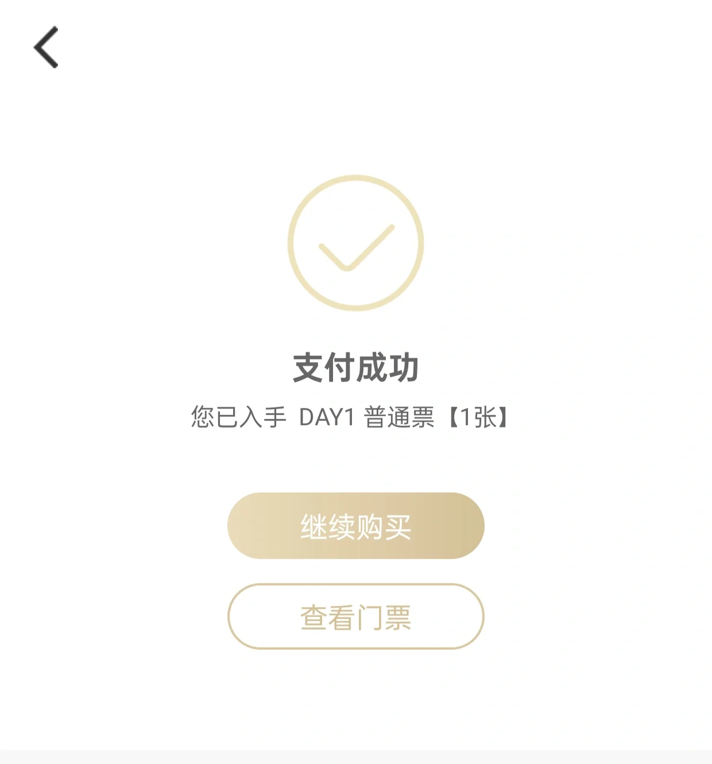The height and width of the screenshot is (764, 712).
Task: Select the 普通票 ticket type text
Action: [399, 417]
